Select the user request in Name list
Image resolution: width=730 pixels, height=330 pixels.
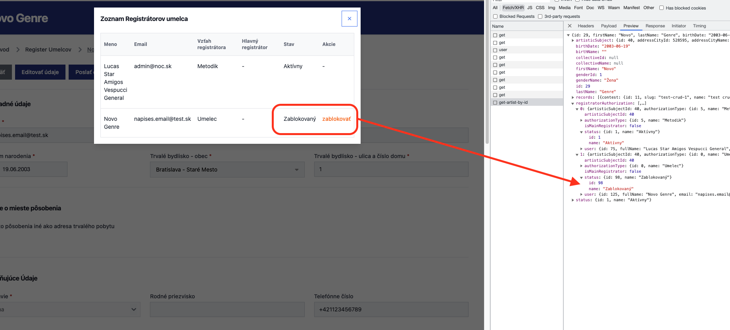pos(503,50)
